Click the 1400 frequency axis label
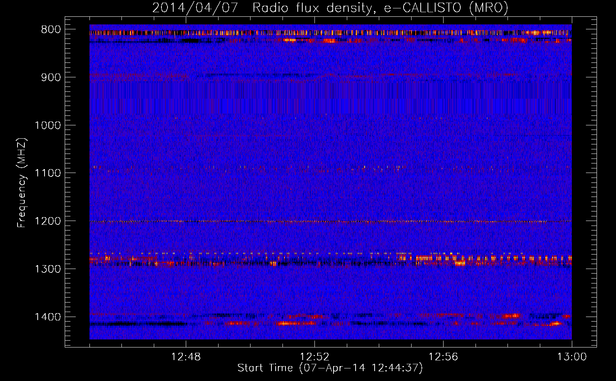616x381 pixels. click(48, 317)
